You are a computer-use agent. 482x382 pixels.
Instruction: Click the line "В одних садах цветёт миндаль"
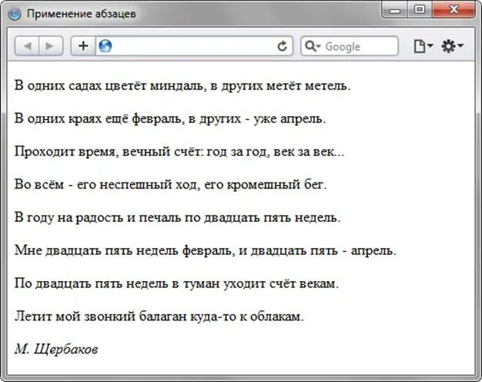pyautogui.click(x=182, y=85)
